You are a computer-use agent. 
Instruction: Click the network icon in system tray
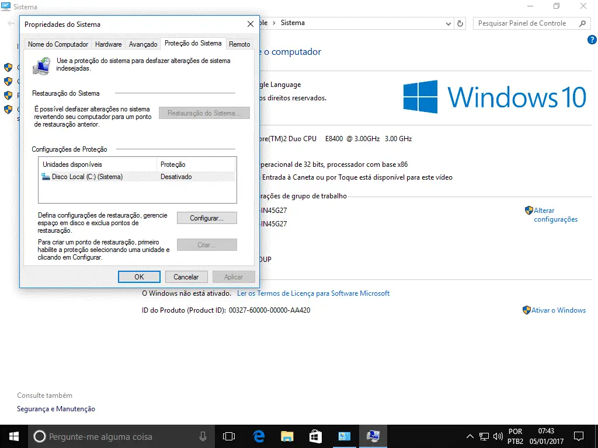pos(484,436)
